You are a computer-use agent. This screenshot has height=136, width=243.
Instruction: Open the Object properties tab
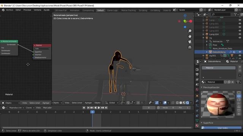pos(197,96)
